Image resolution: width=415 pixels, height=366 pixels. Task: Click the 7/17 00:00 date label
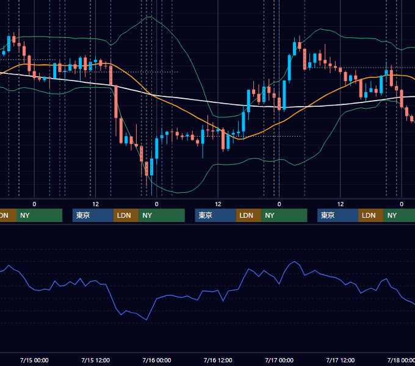pyautogui.click(x=280, y=360)
